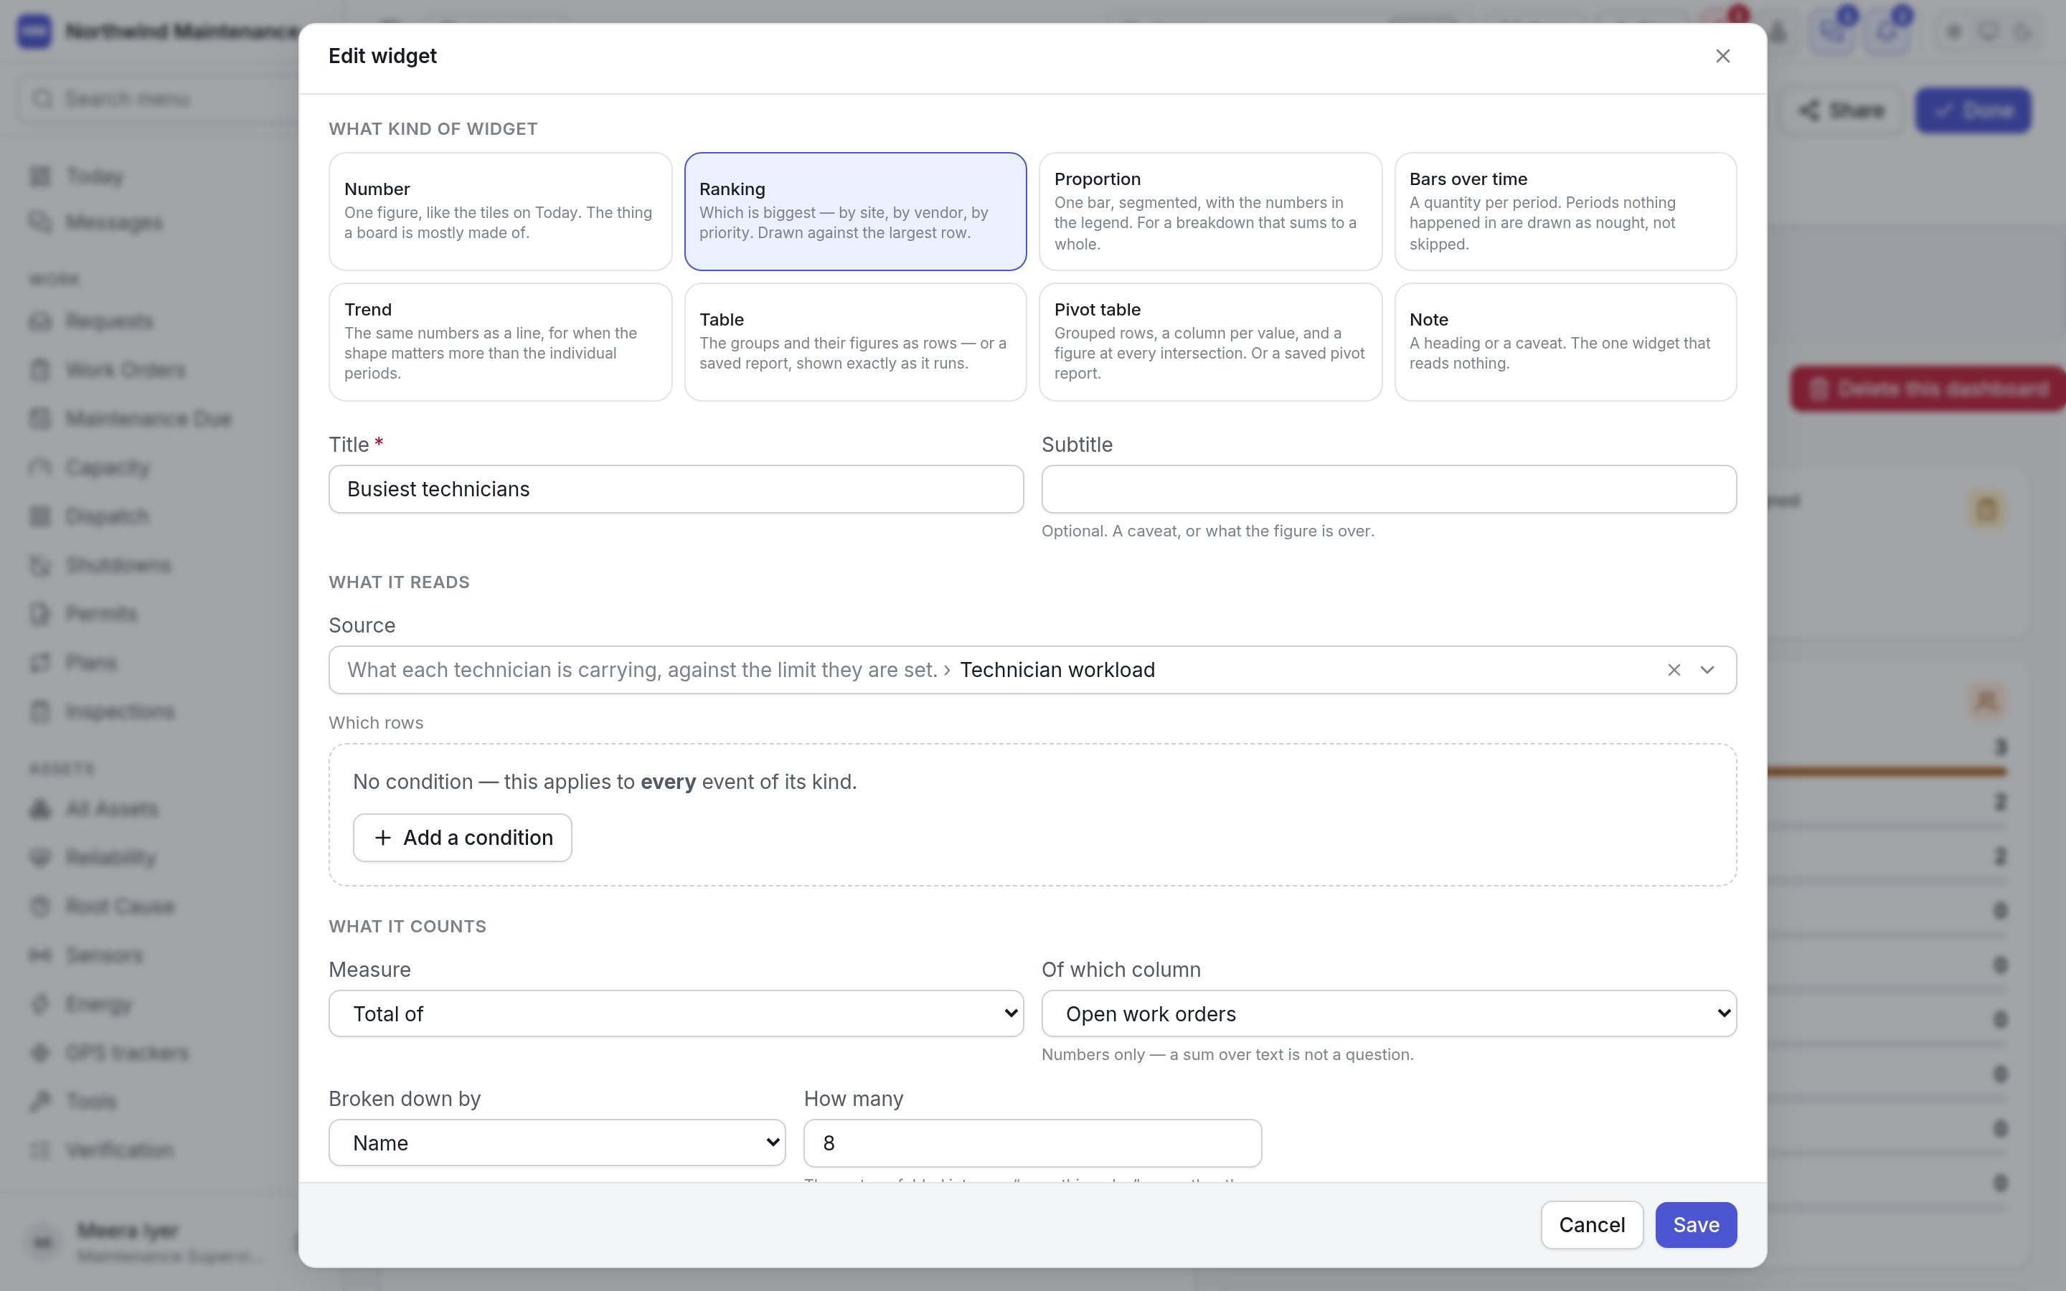Expand the Source dropdown chevron
2066x1291 pixels.
pyautogui.click(x=1707, y=671)
